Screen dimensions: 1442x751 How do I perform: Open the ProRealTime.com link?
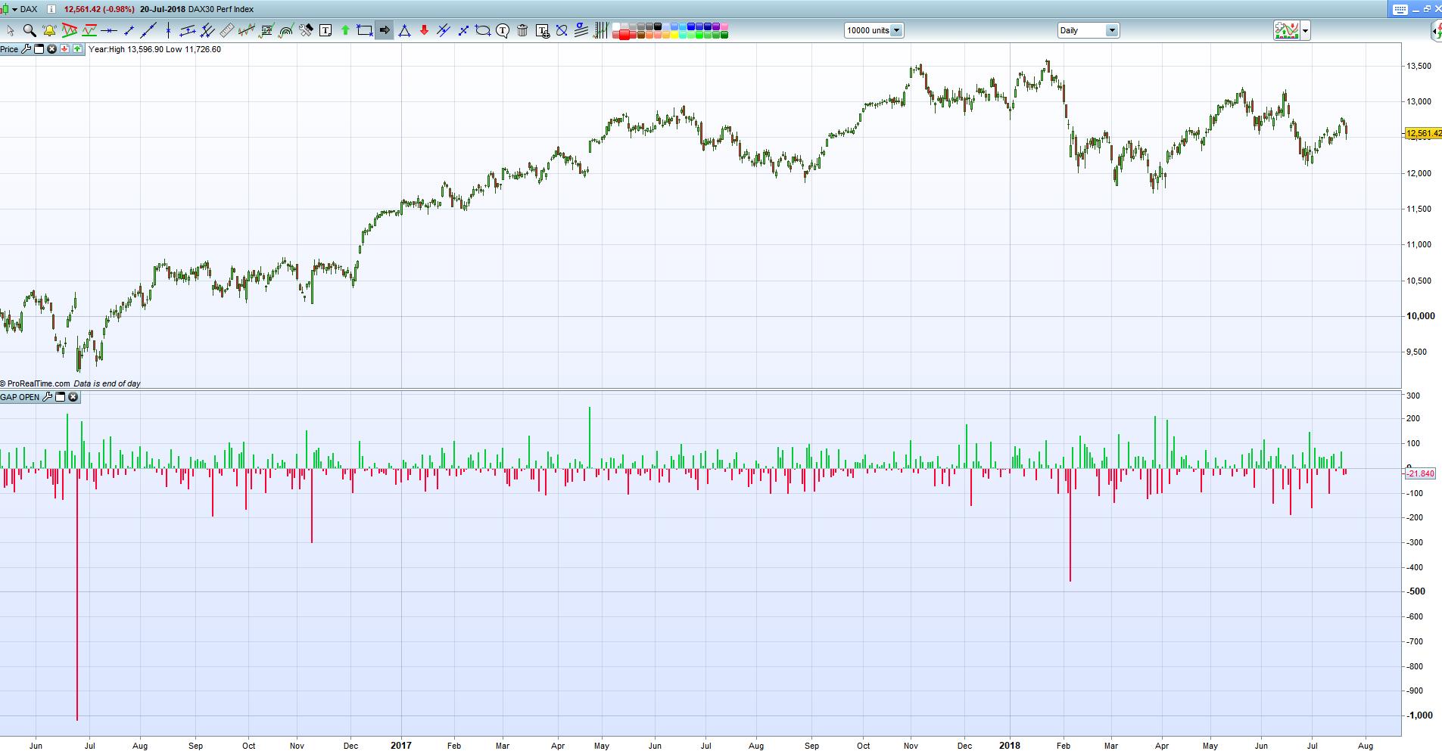coord(35,383)
